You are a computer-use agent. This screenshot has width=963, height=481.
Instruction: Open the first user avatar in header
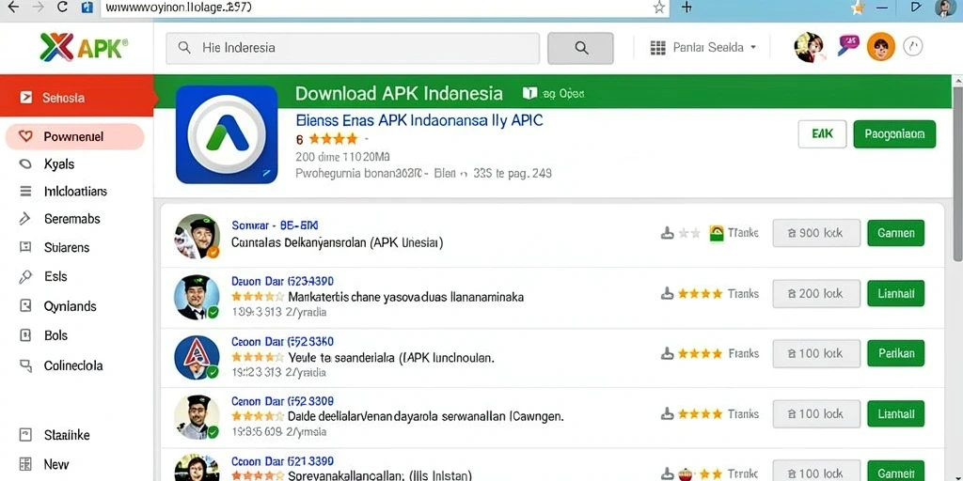(x=809, y=47)
